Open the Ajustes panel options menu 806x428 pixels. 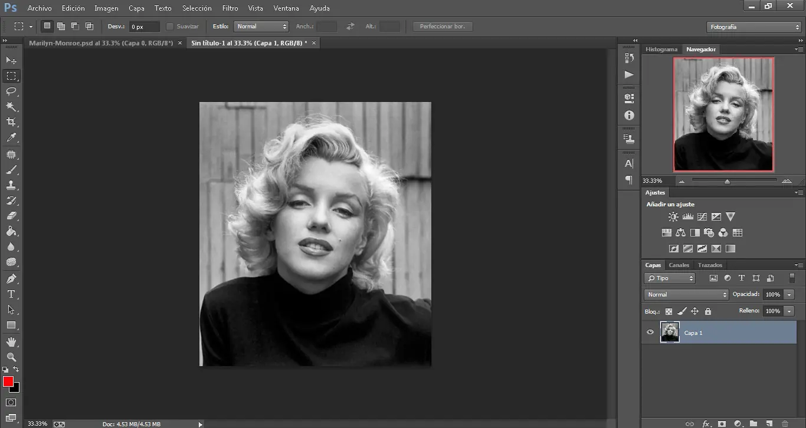(799, 193)
